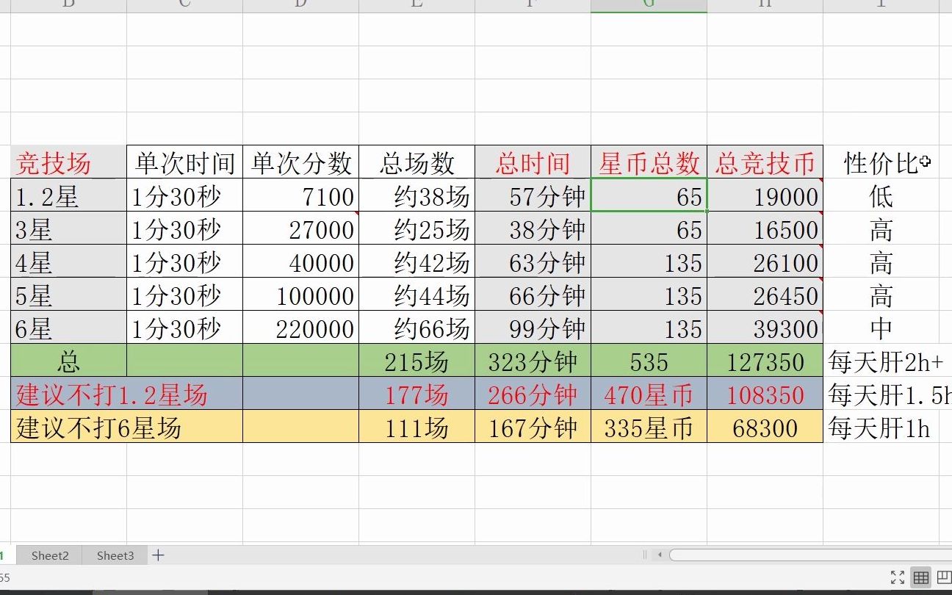This screenshot has width=952, height=595.
Task: Select the 38分钟 cell
Action: (533, 228)
